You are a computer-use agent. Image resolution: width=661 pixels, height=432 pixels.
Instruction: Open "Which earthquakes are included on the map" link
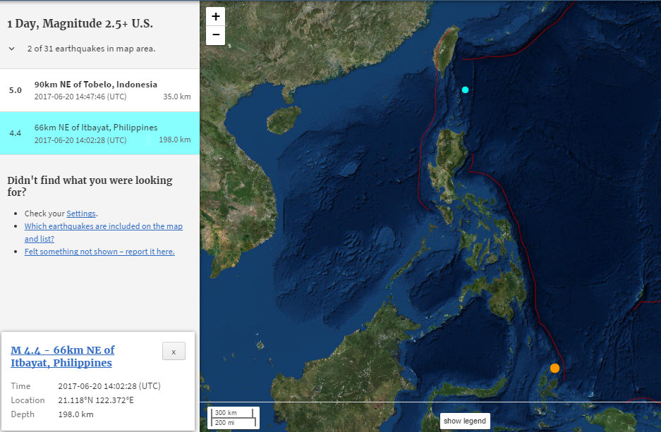tap(103, 226)
